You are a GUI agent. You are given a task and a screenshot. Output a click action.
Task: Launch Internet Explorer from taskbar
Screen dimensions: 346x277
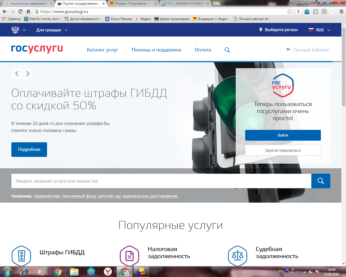24,272
